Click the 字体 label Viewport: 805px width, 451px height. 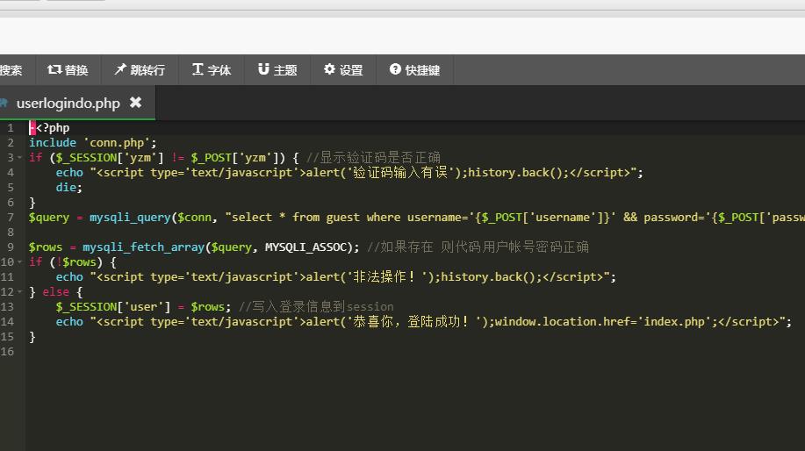click(x=219, y=70)
